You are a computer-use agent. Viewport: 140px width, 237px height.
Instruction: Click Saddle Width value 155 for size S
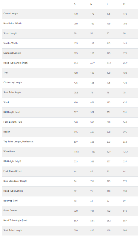pos(76,43)
